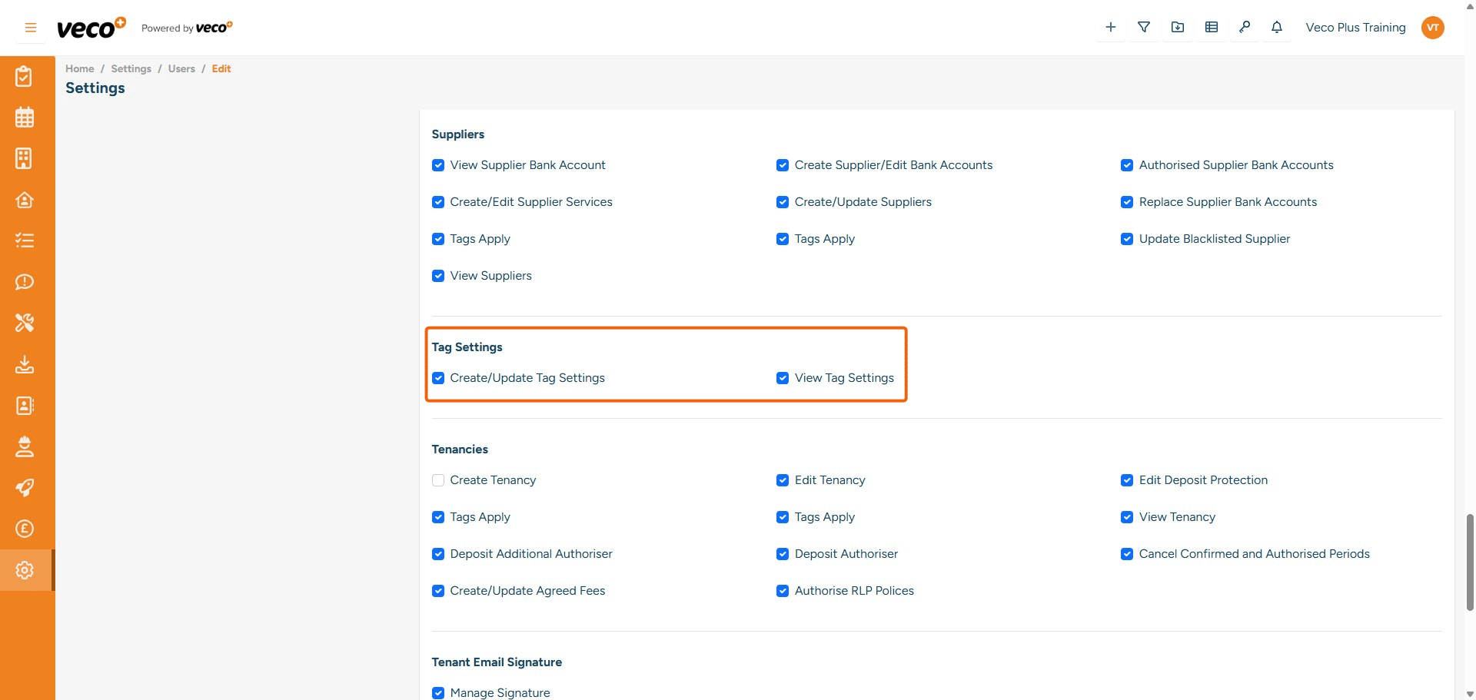This screenshot has width=1476, height=700.
Task: Click Veco Plus Training in the top bar
Action: [1355, 27]
